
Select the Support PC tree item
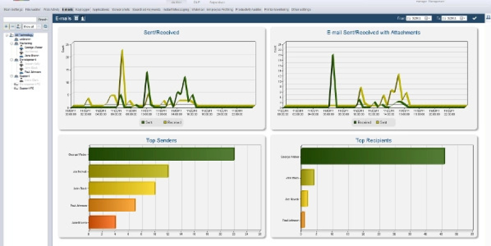(26, 88)
